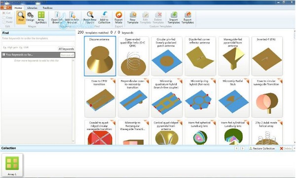Select Coax to circular waveguide Transition

point(267,98)
